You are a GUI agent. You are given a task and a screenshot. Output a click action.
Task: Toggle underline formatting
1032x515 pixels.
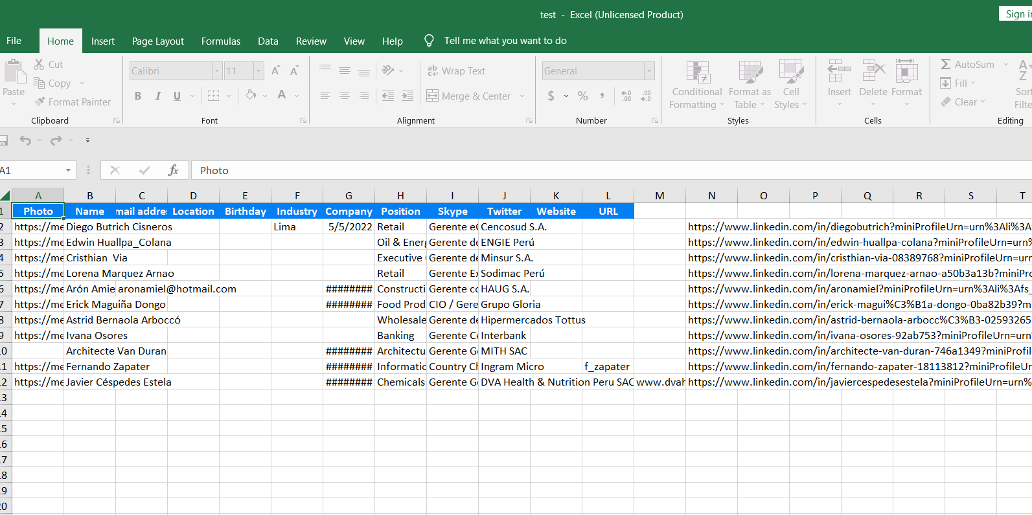click(177, 96)
